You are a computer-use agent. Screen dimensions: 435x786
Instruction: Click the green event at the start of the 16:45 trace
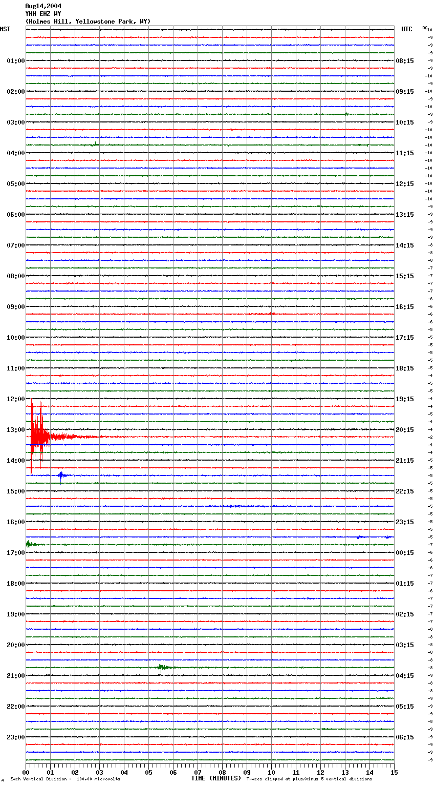click(30, 544)
